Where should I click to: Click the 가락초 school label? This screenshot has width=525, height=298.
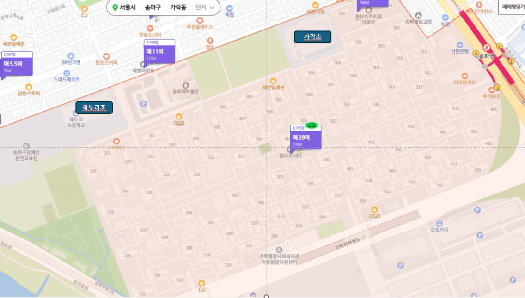(x=312, y=37)
